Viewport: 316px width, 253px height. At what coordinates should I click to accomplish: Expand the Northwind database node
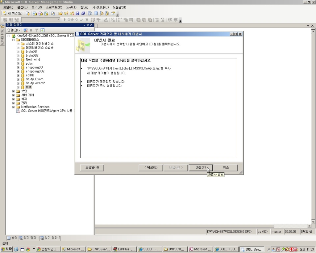[x=18, y=60]
